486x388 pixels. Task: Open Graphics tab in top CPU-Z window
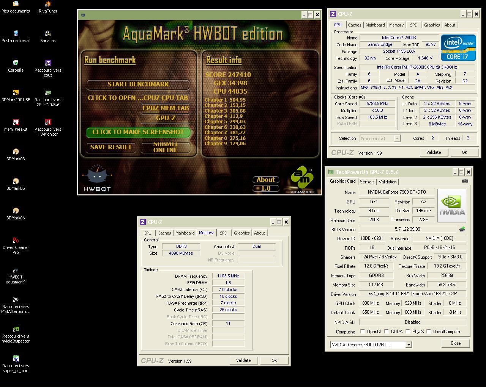pyautogui.click(x=432, y=25)
